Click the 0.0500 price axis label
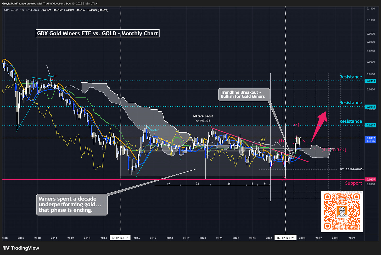The width and height of the screenshot is (381, 255). [371, 74]
